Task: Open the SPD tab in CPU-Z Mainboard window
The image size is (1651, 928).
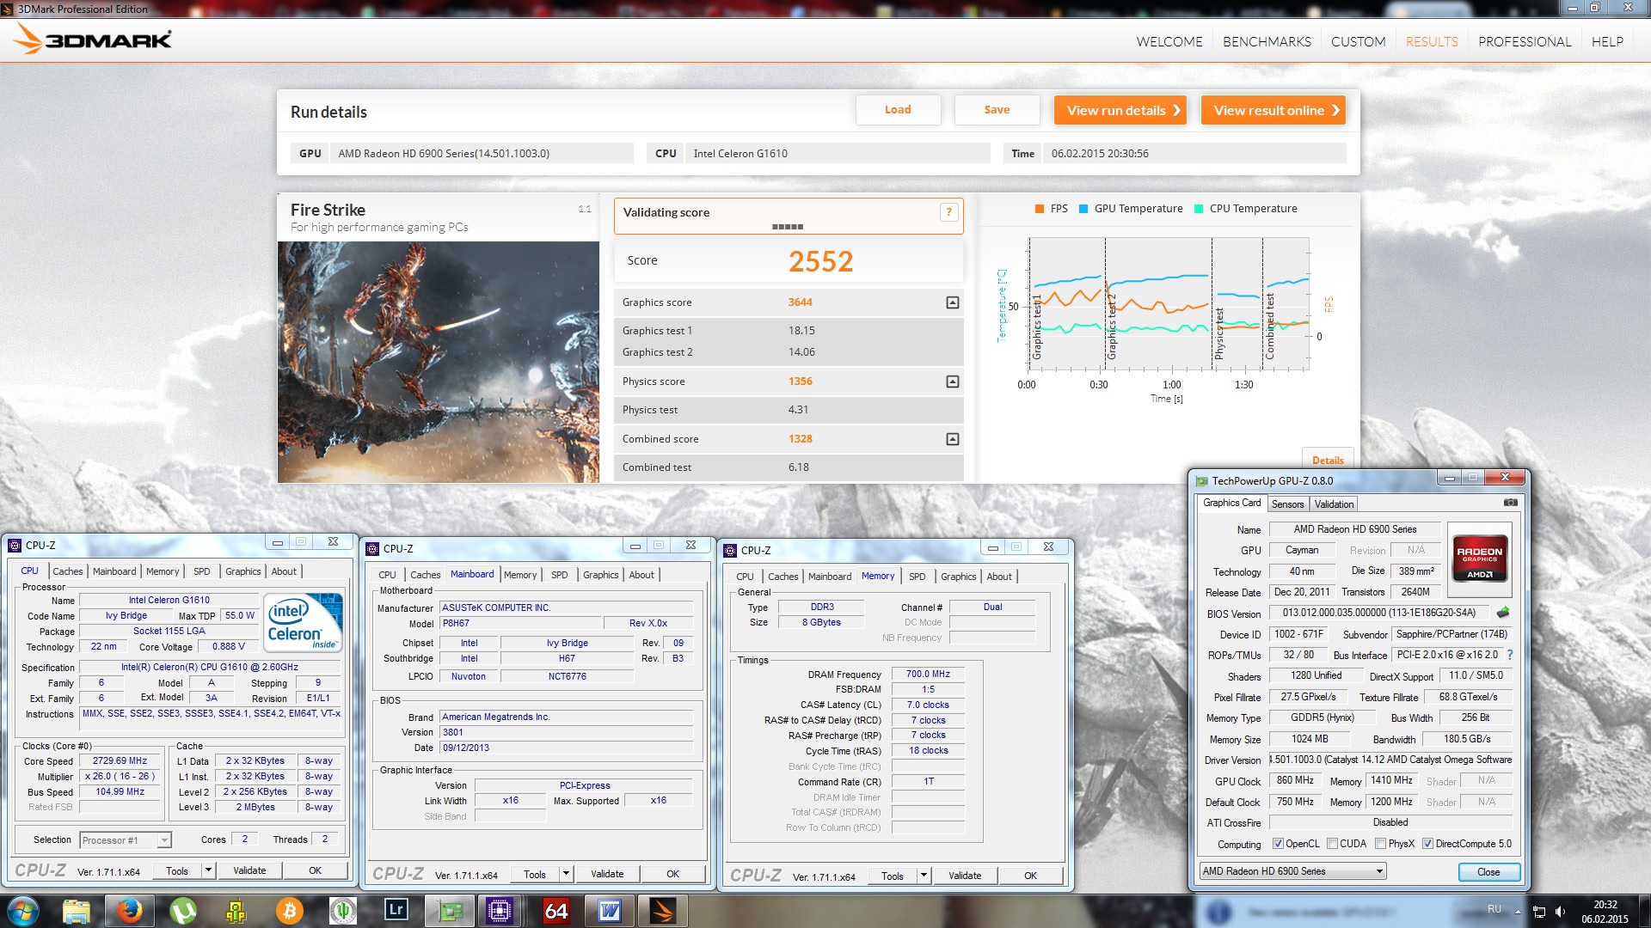Action: tap(560, 575)
